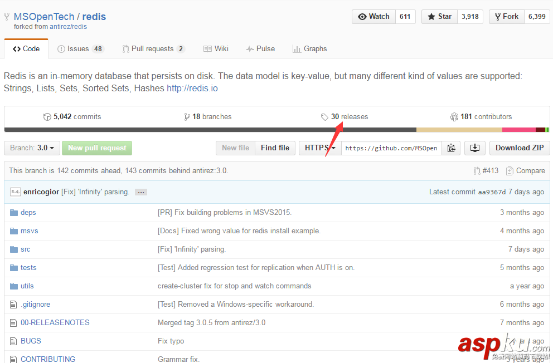This screenshot has width=553, height=363.
Task: Open the BUGS file
Action: (x=31, y=341)
